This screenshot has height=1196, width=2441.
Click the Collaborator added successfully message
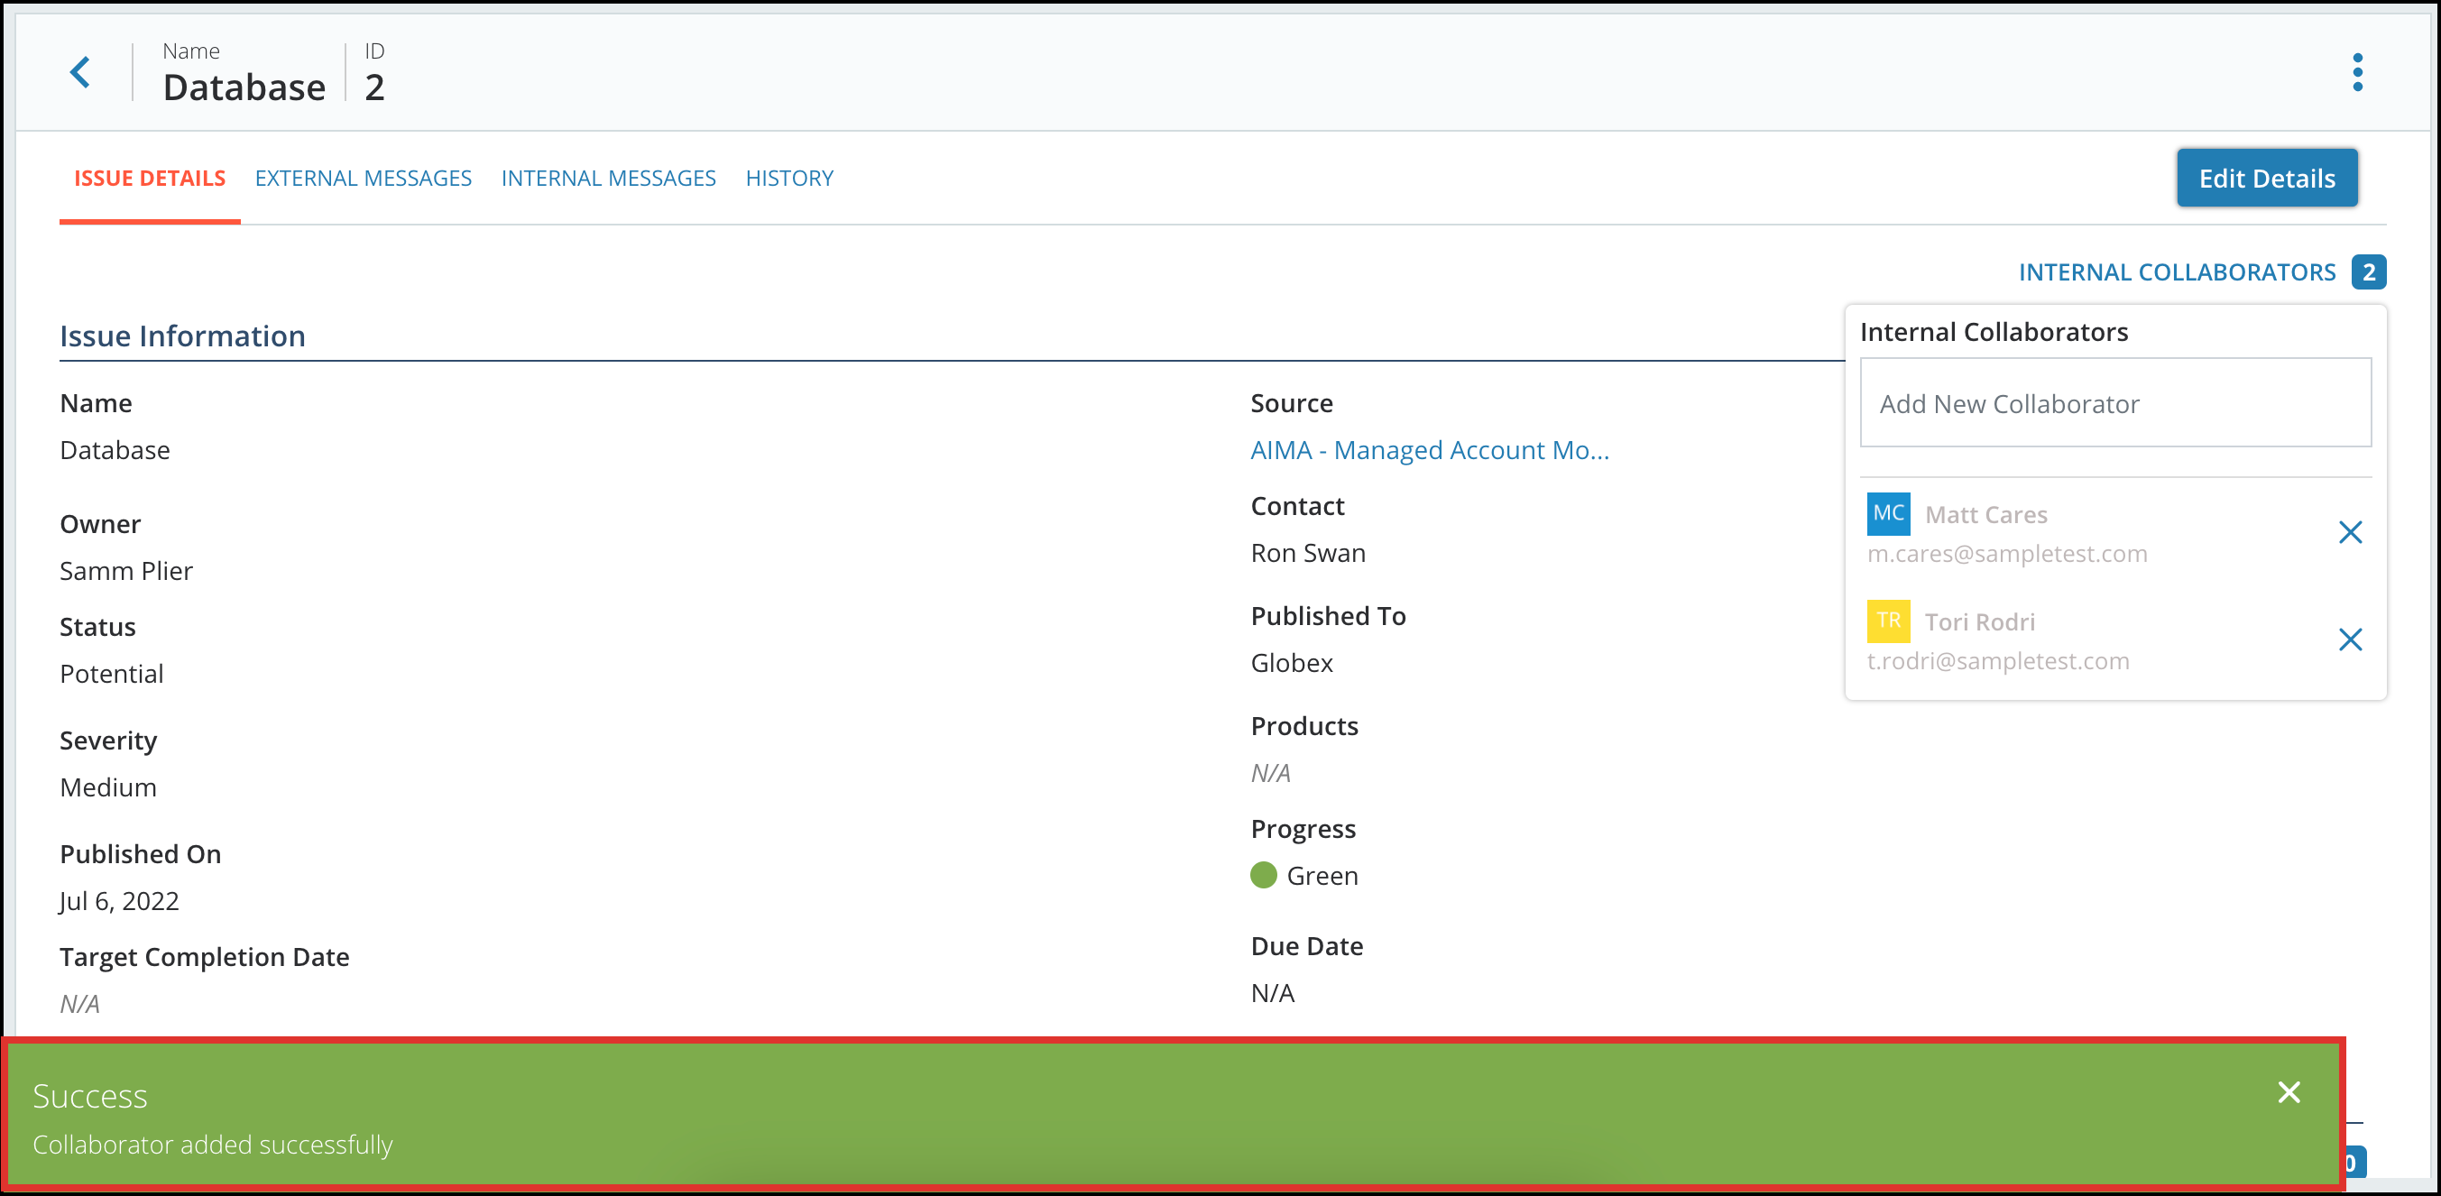pos(212,1145)
